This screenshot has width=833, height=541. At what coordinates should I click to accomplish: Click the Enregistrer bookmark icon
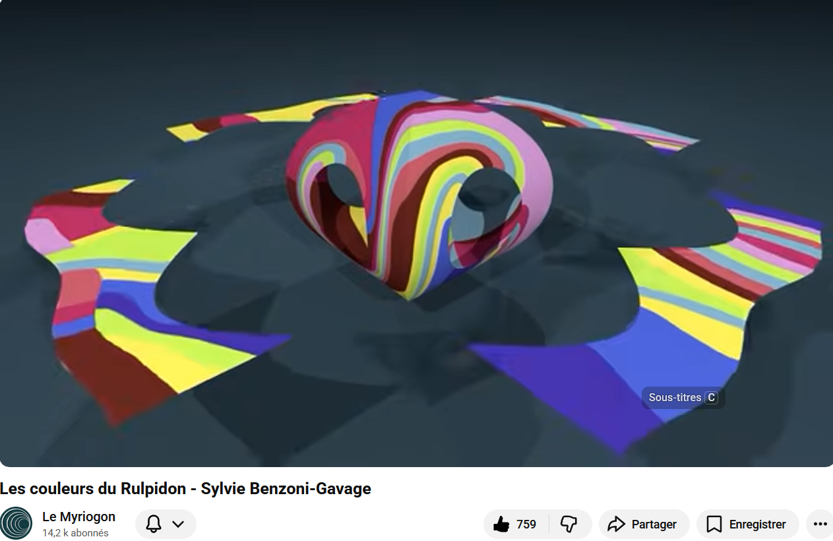click(714, 525)
